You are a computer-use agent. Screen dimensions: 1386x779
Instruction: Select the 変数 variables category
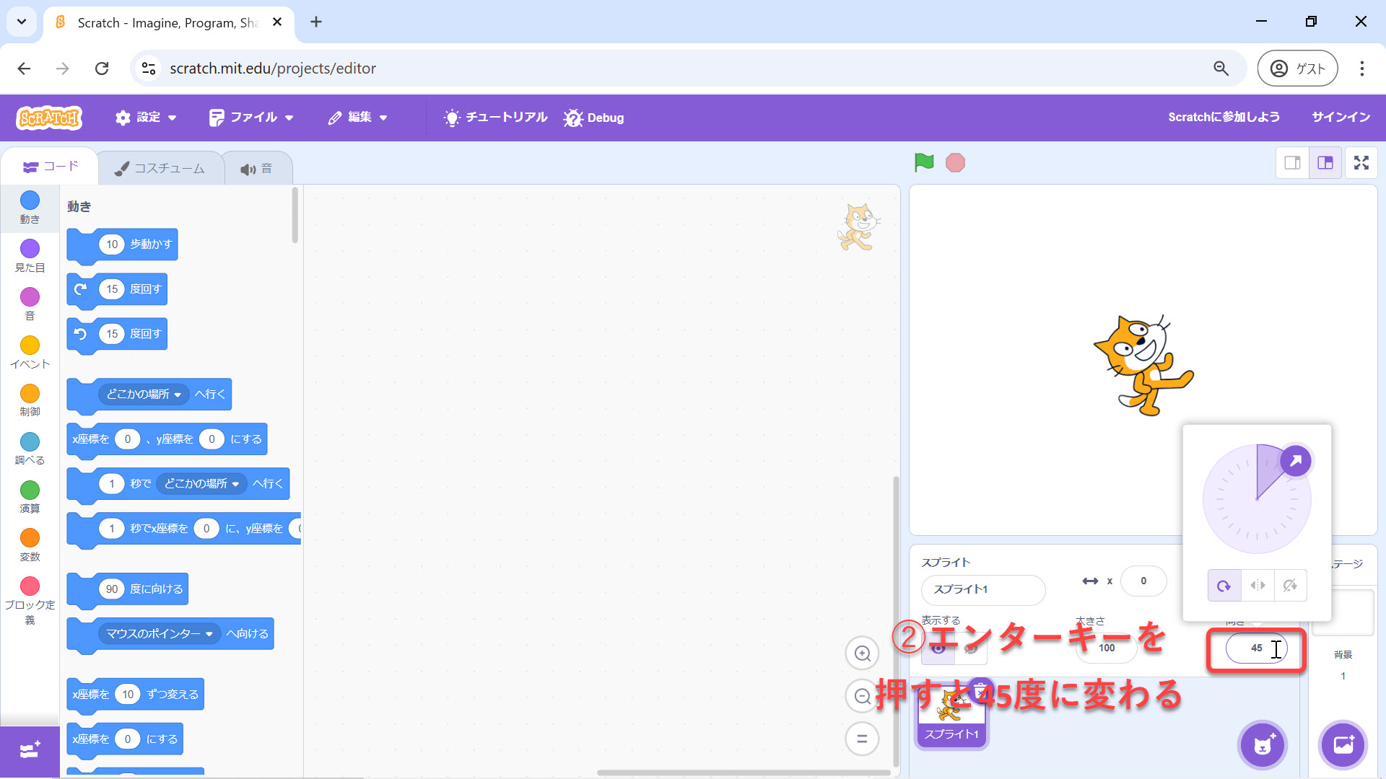click(30, 546)
